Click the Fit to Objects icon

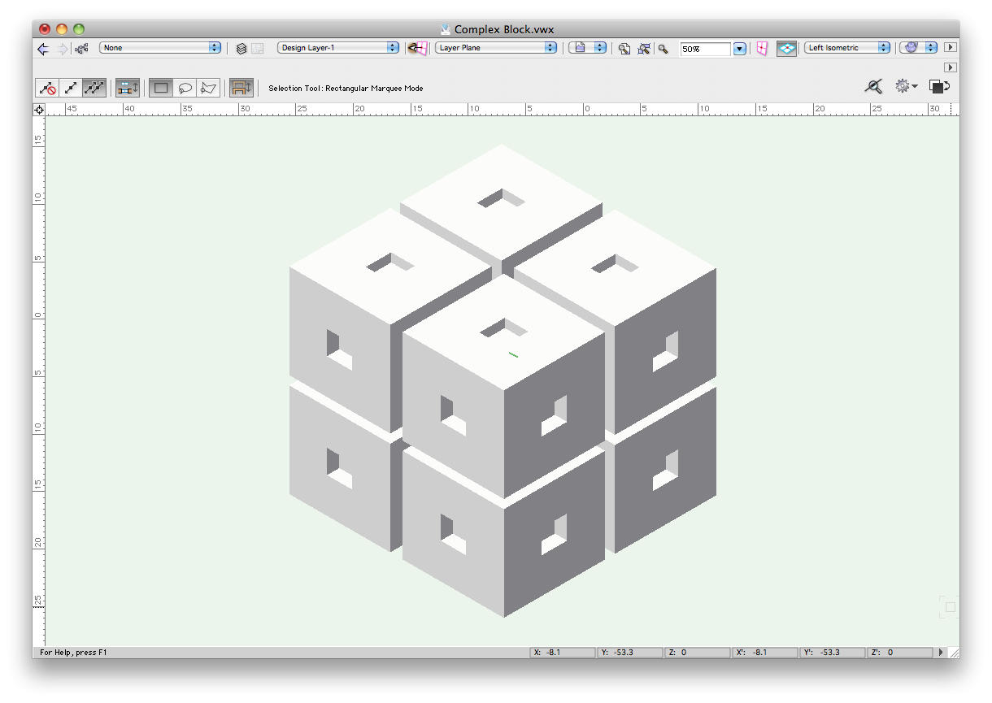[x=644, y=49]
